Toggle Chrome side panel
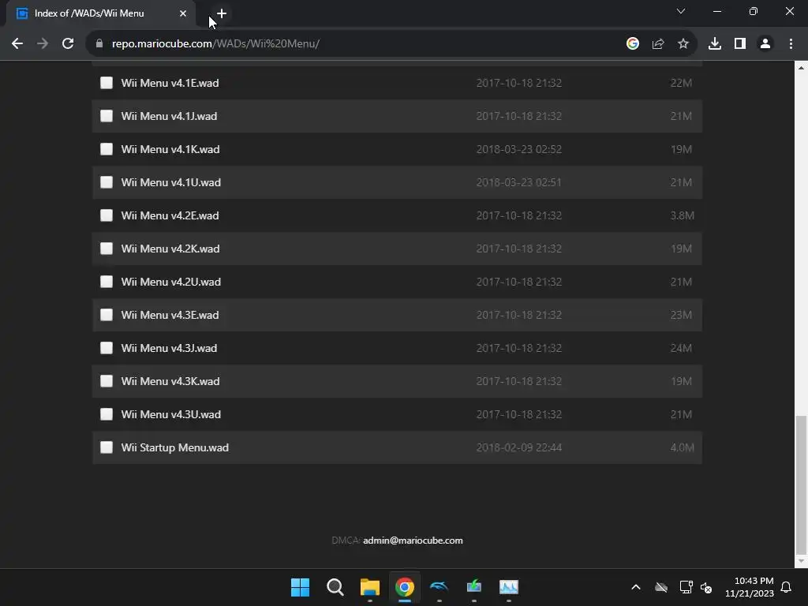This screenshot has width=808, height=606. click(740, 44)
